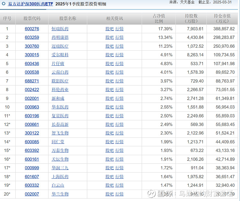Image resolution: width=240 pixels, height=201 pixels.
Task: Open stock code 600161 link
Action: coord(32,159)
